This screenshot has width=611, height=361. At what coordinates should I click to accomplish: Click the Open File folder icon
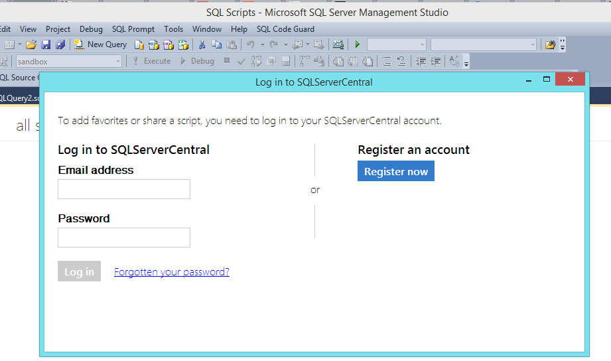(x=31, y=44)
